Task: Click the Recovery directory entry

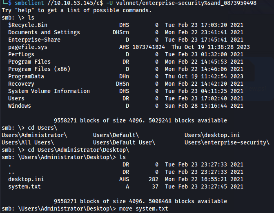Action: point(21,84)
